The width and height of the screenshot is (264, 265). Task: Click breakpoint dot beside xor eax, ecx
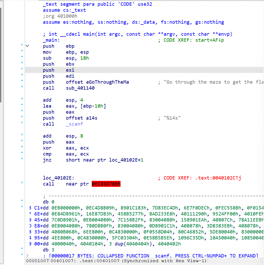22,147
